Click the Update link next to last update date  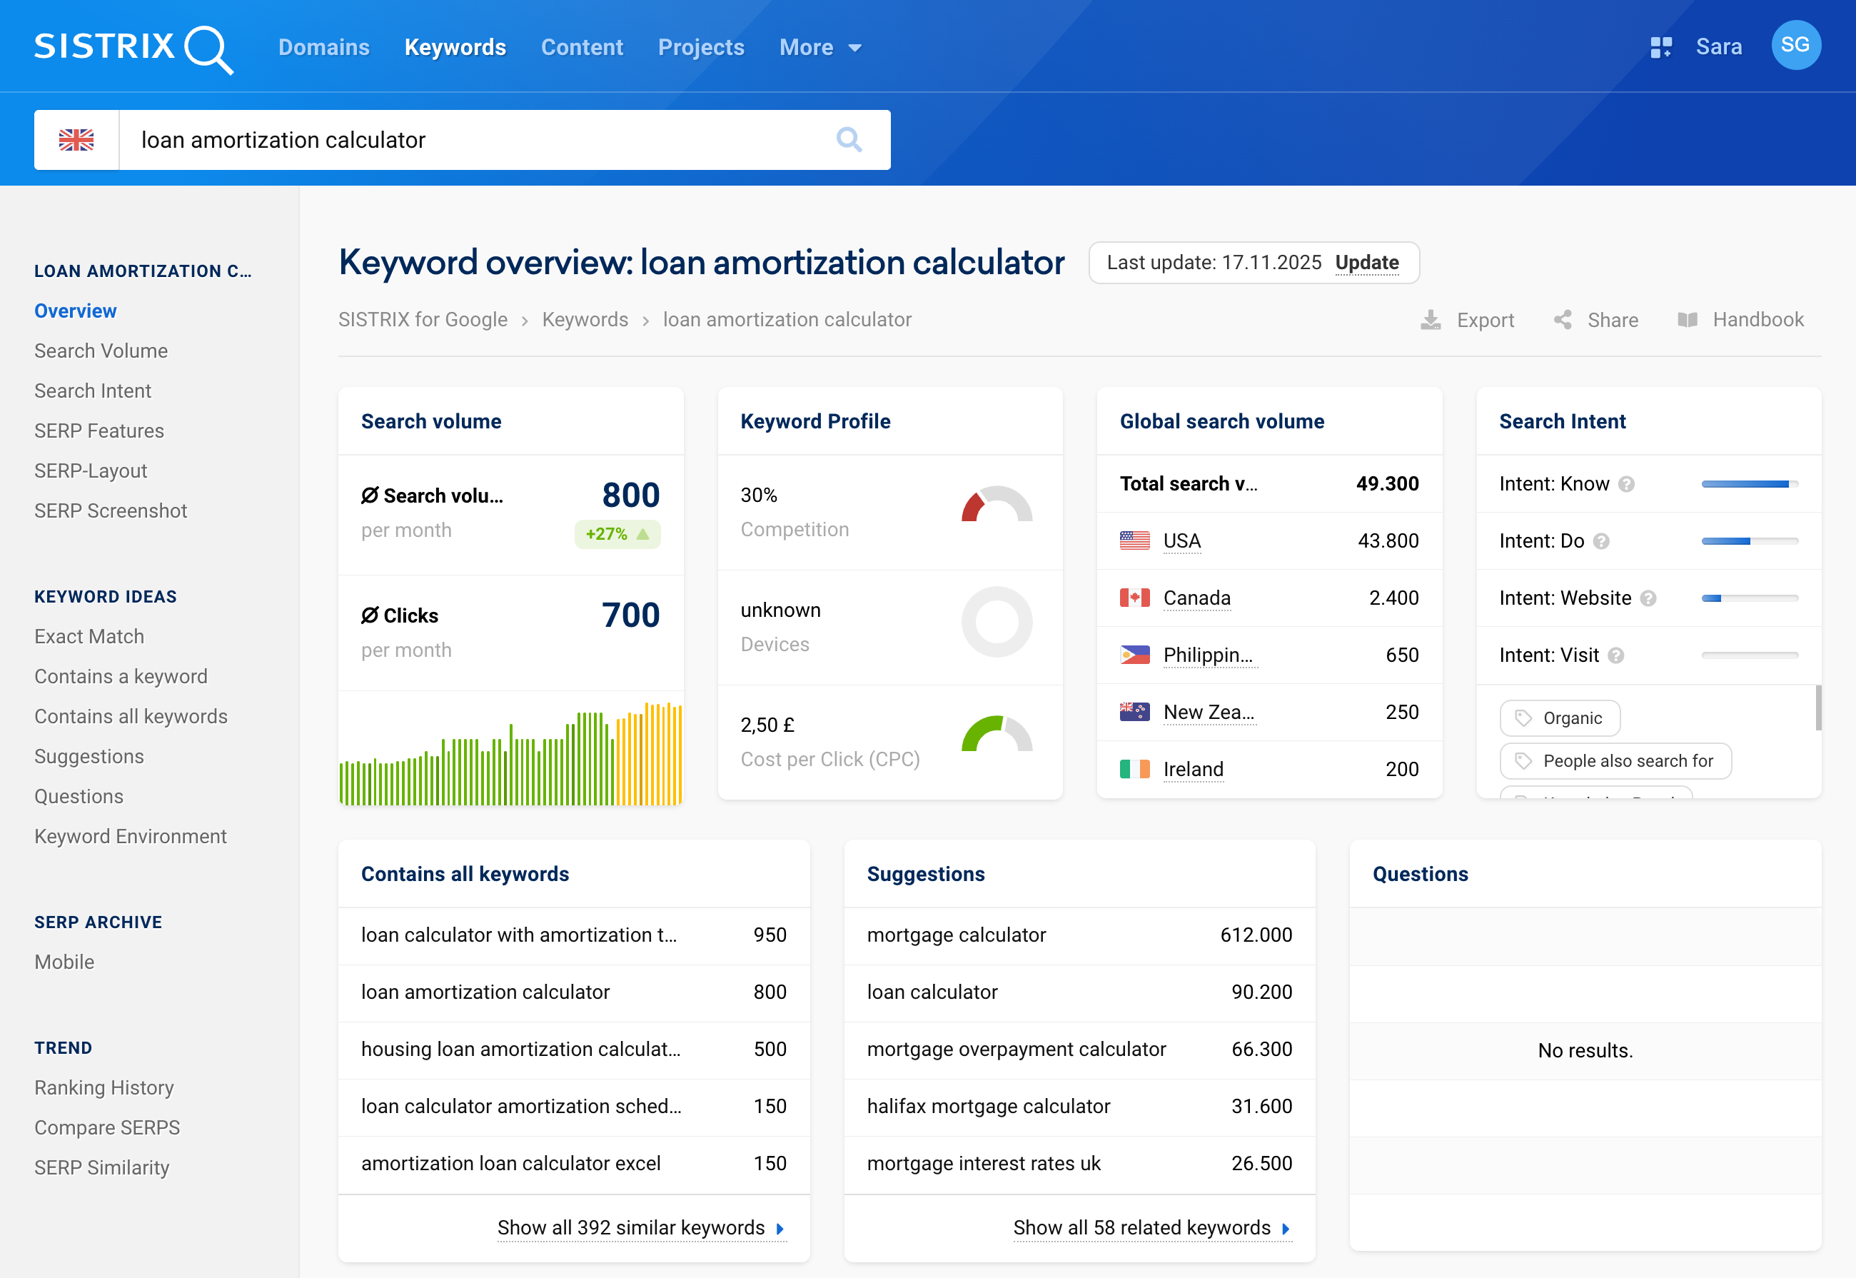click(x=1367, y=263)
